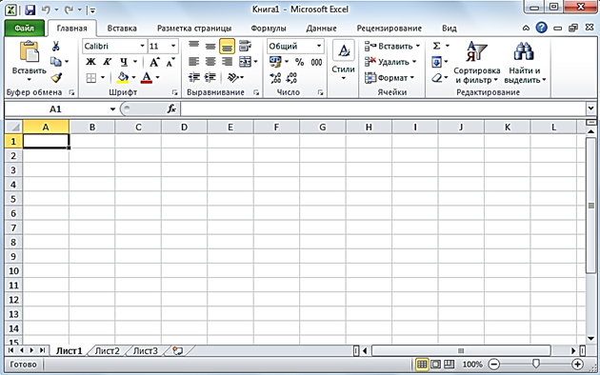Open Merge and Center dropdown arrow
The width and height of the screenshot is (600, 375).
[x=255, y=62]
